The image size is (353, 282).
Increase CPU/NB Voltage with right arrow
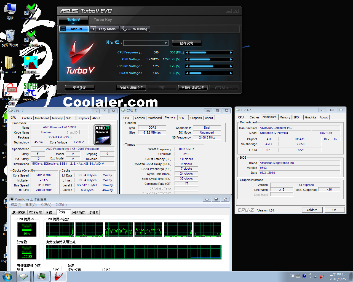231,66
